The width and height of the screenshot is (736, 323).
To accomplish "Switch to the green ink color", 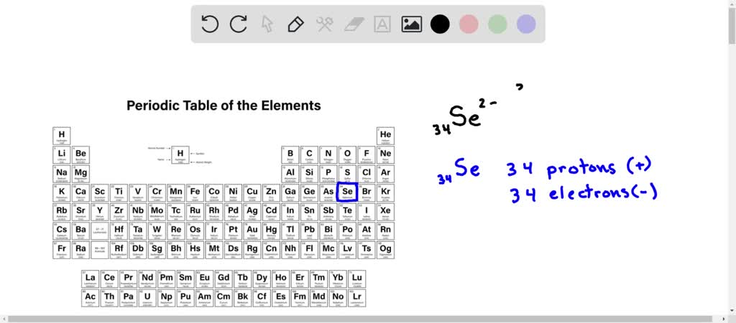I will coord(497,24).
